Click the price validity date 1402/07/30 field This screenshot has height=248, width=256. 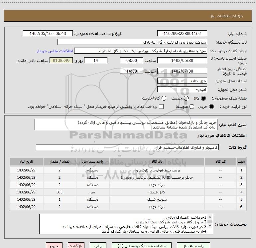pos(182,71)
